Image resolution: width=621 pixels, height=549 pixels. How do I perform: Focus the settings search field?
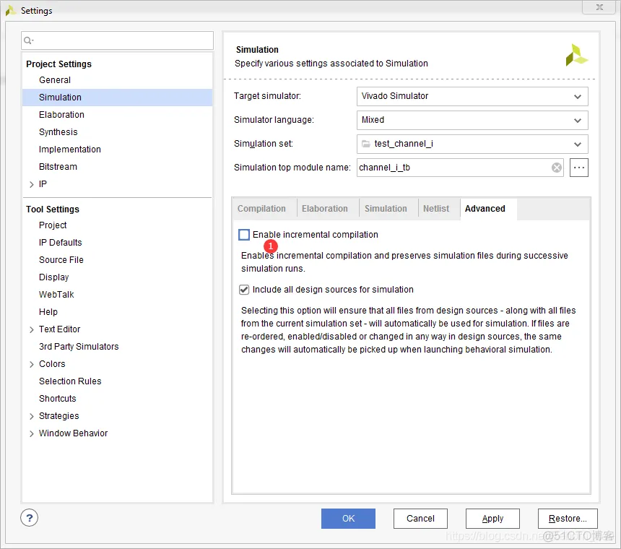[x=117, y=40]
